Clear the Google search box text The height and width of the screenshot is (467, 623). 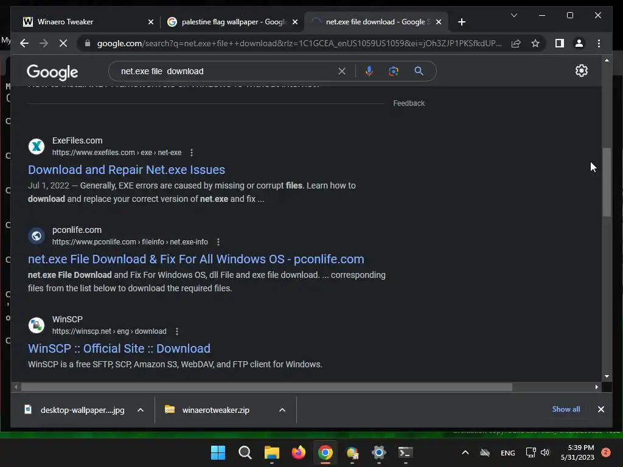pos(342,71)
